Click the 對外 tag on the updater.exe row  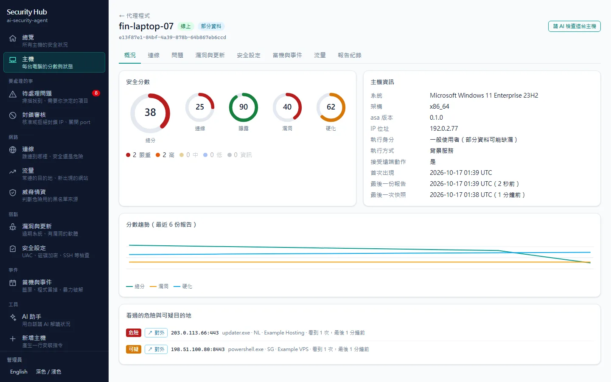(156, 333)
